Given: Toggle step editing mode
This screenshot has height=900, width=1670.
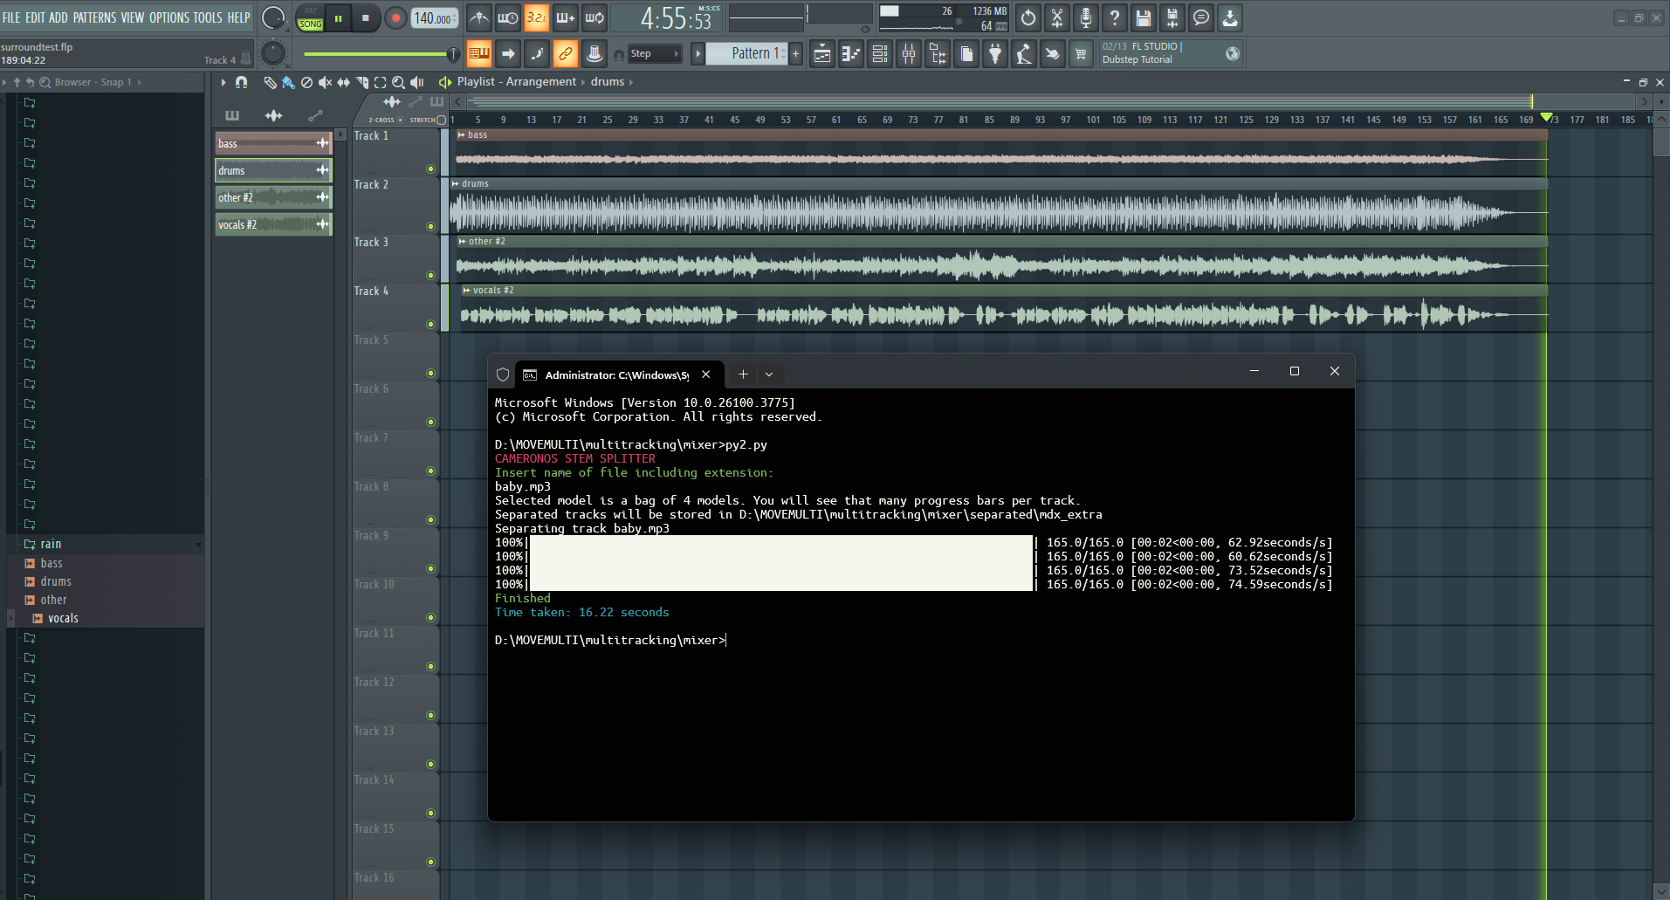Looking at the screenshot, I should 537,54.
